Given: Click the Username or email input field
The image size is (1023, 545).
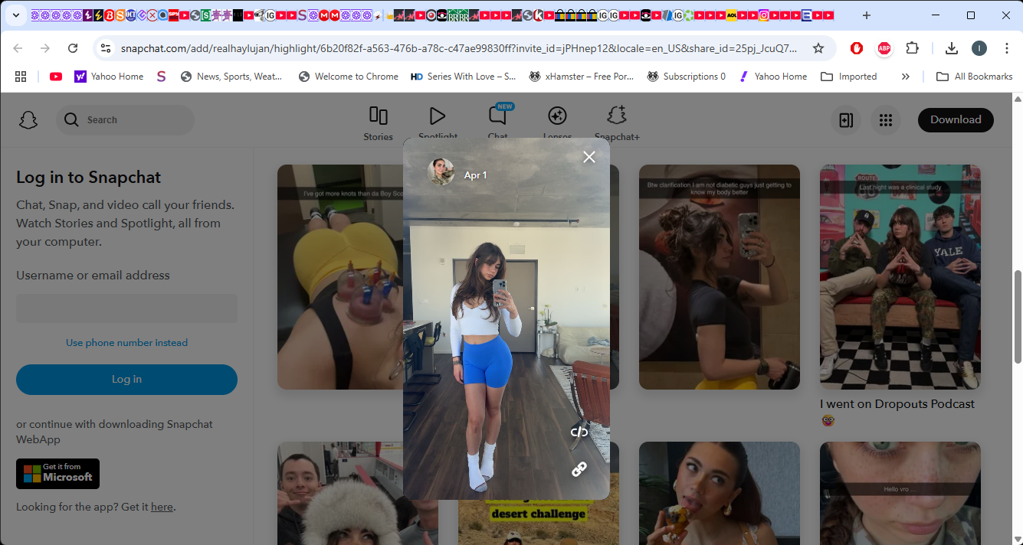Looking at the screenshot, I should tap(126, 308).
